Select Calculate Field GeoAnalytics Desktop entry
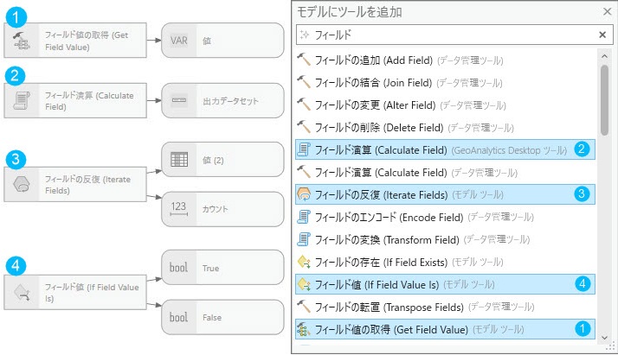This screenshot has height=355, width=618. [x=445, y=149]
